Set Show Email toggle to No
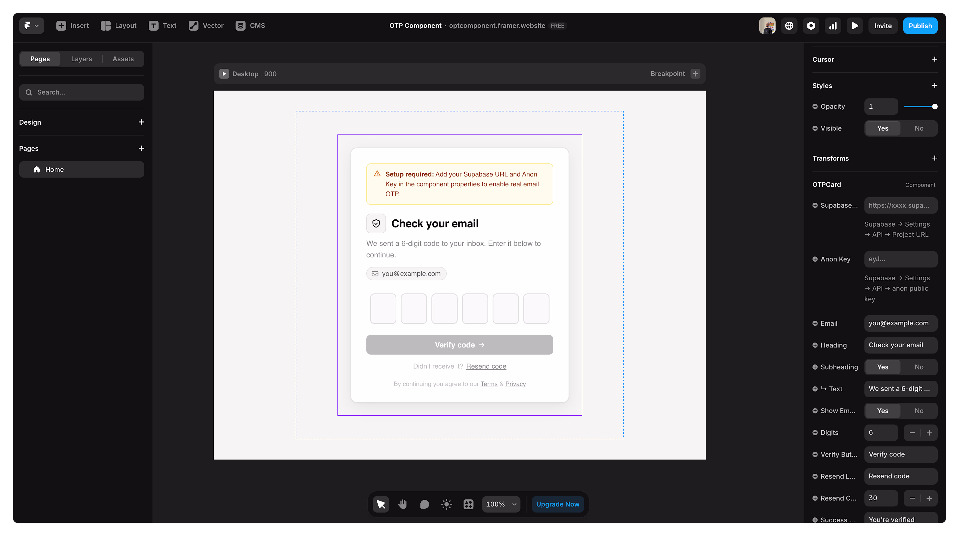Screen dimensions: 959x536 (919, 411)
